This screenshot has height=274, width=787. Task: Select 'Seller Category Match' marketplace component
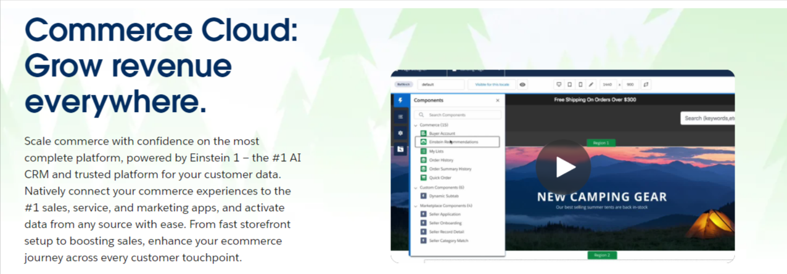pos(448,241)
